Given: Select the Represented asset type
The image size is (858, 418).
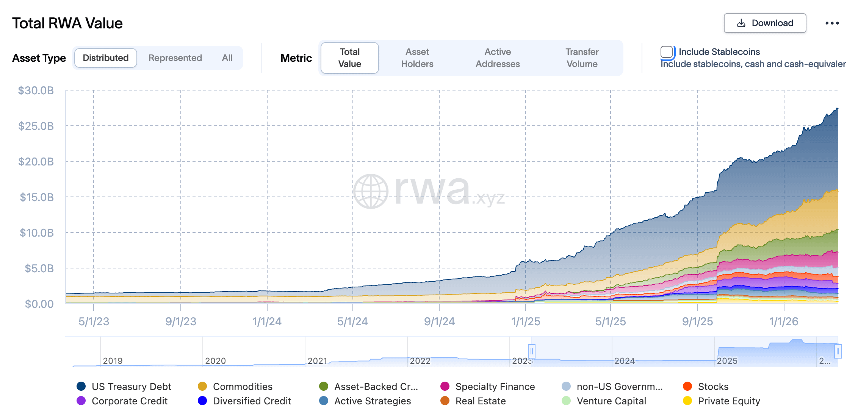Looking at the screenshot, I should coord(175,58).
